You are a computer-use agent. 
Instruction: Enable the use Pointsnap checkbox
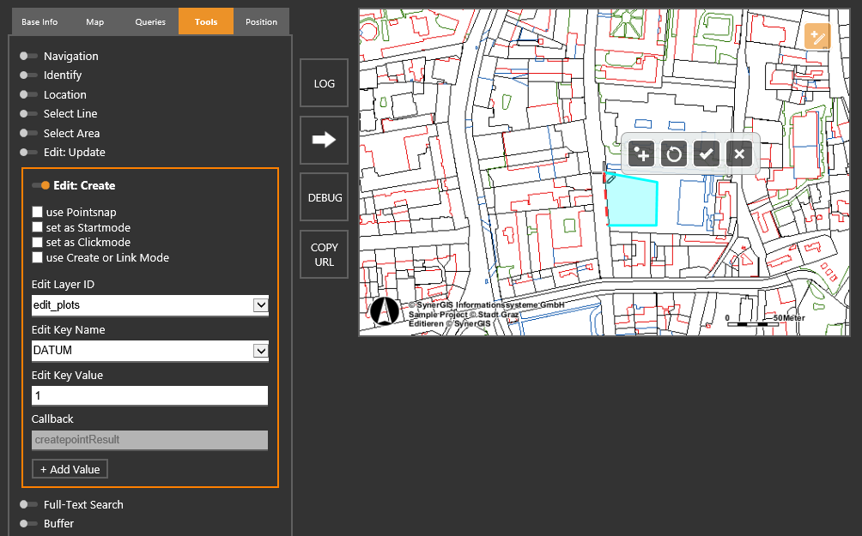[37, 211]
